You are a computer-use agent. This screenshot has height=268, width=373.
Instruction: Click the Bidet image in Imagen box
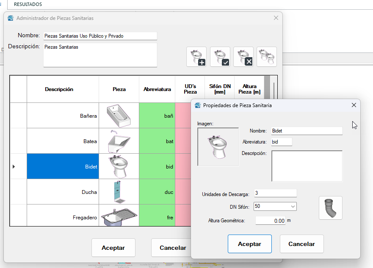218,147
